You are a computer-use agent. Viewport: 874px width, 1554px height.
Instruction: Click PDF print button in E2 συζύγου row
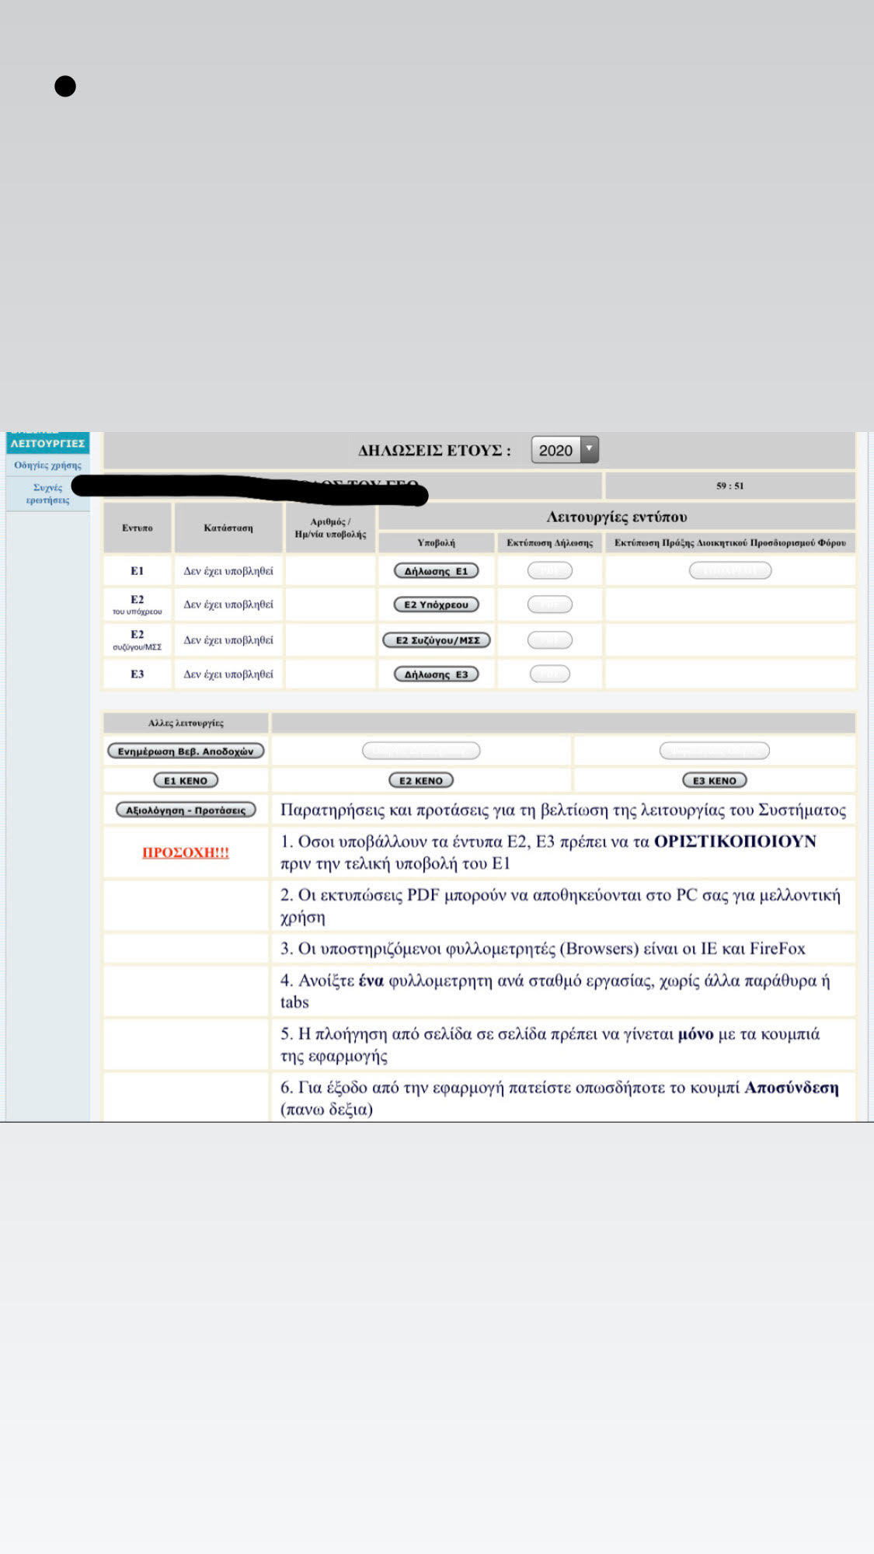(549, 640)
